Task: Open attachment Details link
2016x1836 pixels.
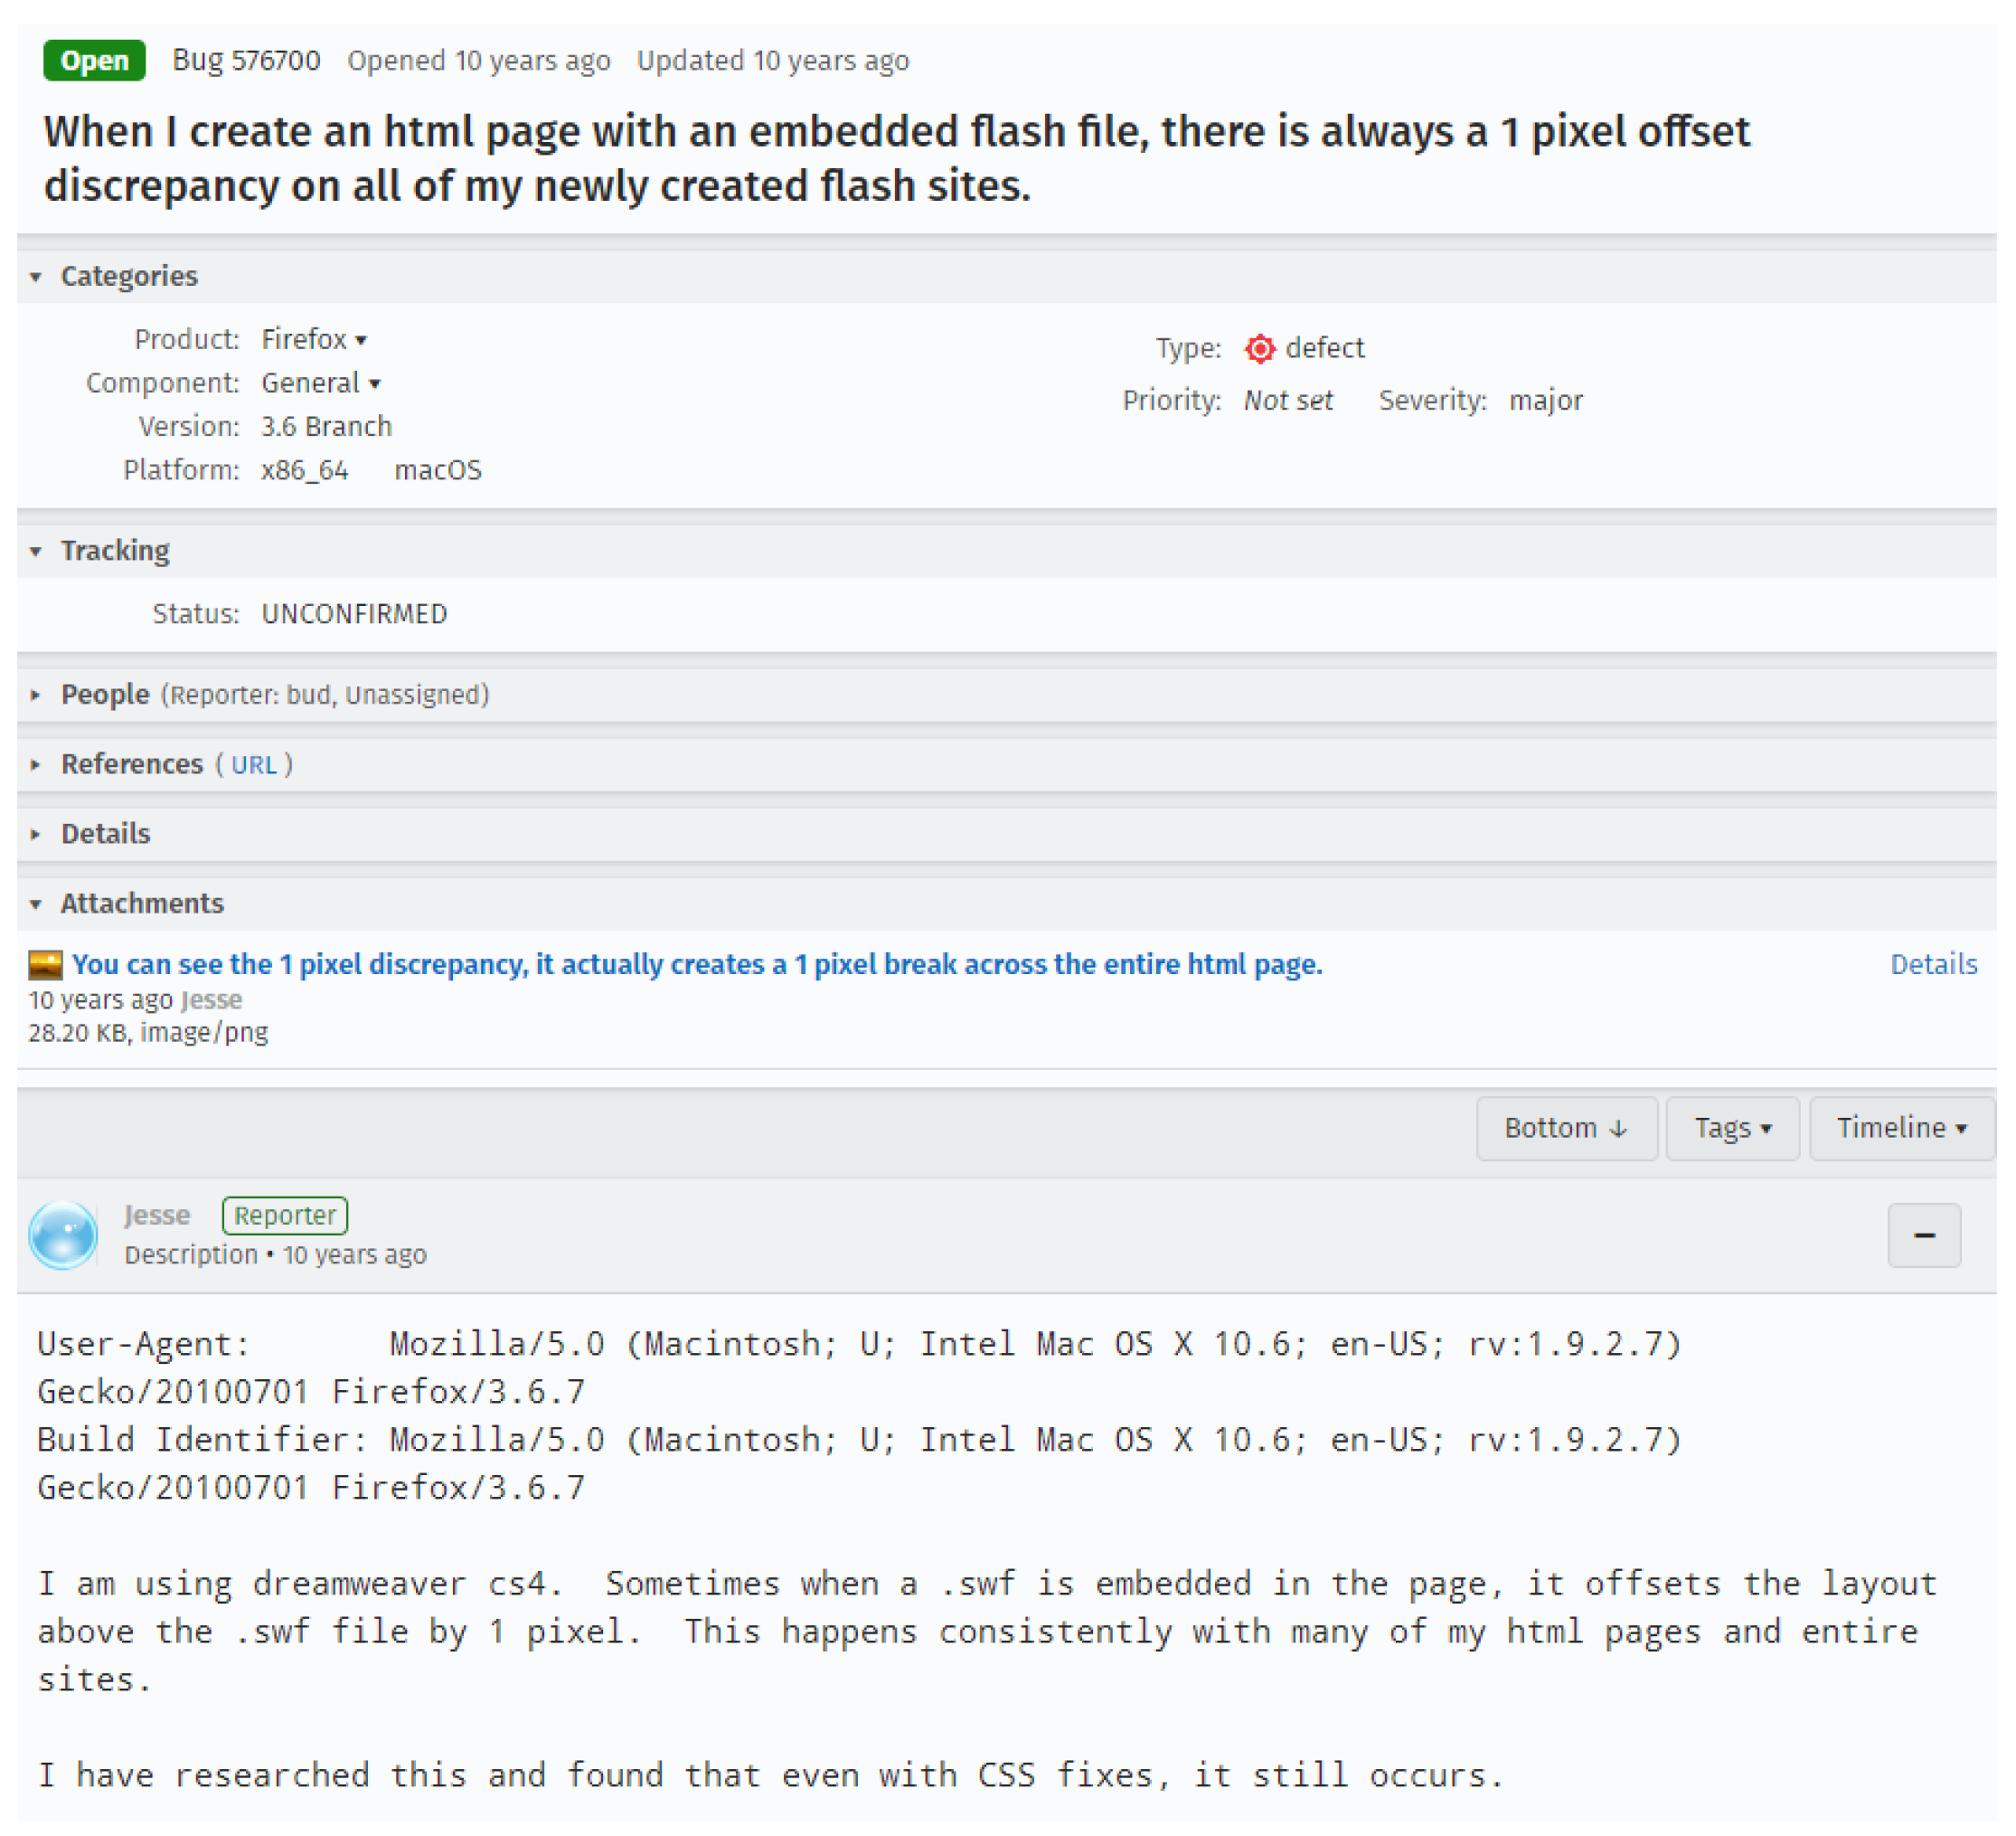Action: click(x=1932, y=964)
